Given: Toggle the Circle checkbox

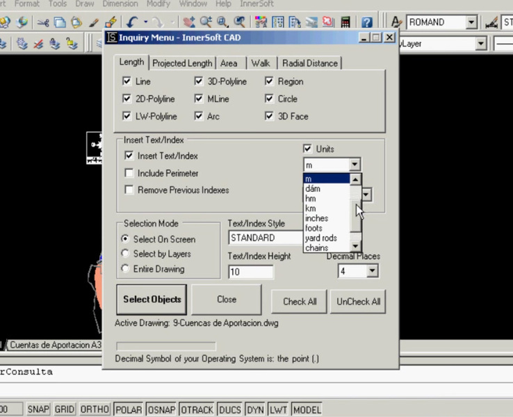Looking at the screenshot, I should click(x=269, y=99).
